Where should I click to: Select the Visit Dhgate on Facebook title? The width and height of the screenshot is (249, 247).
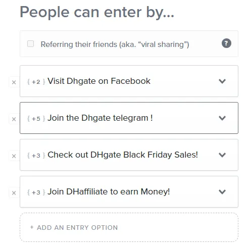click(99, 81)
